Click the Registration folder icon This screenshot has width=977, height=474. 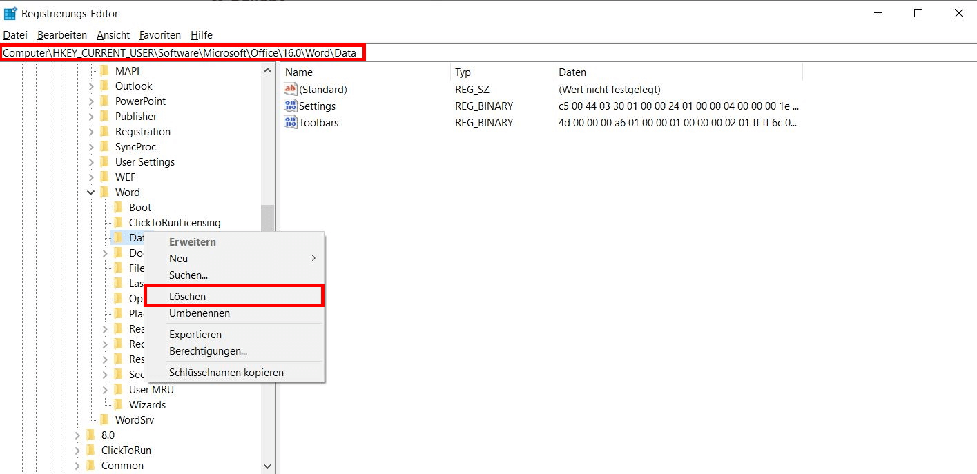[105, 132]
